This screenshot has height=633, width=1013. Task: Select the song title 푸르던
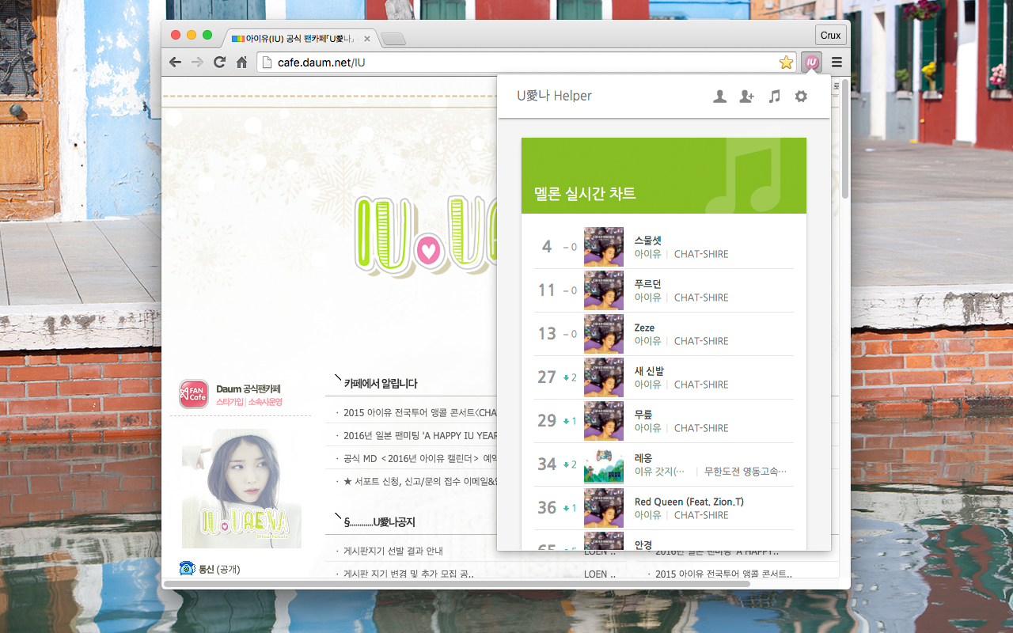[x=647, y=283]
